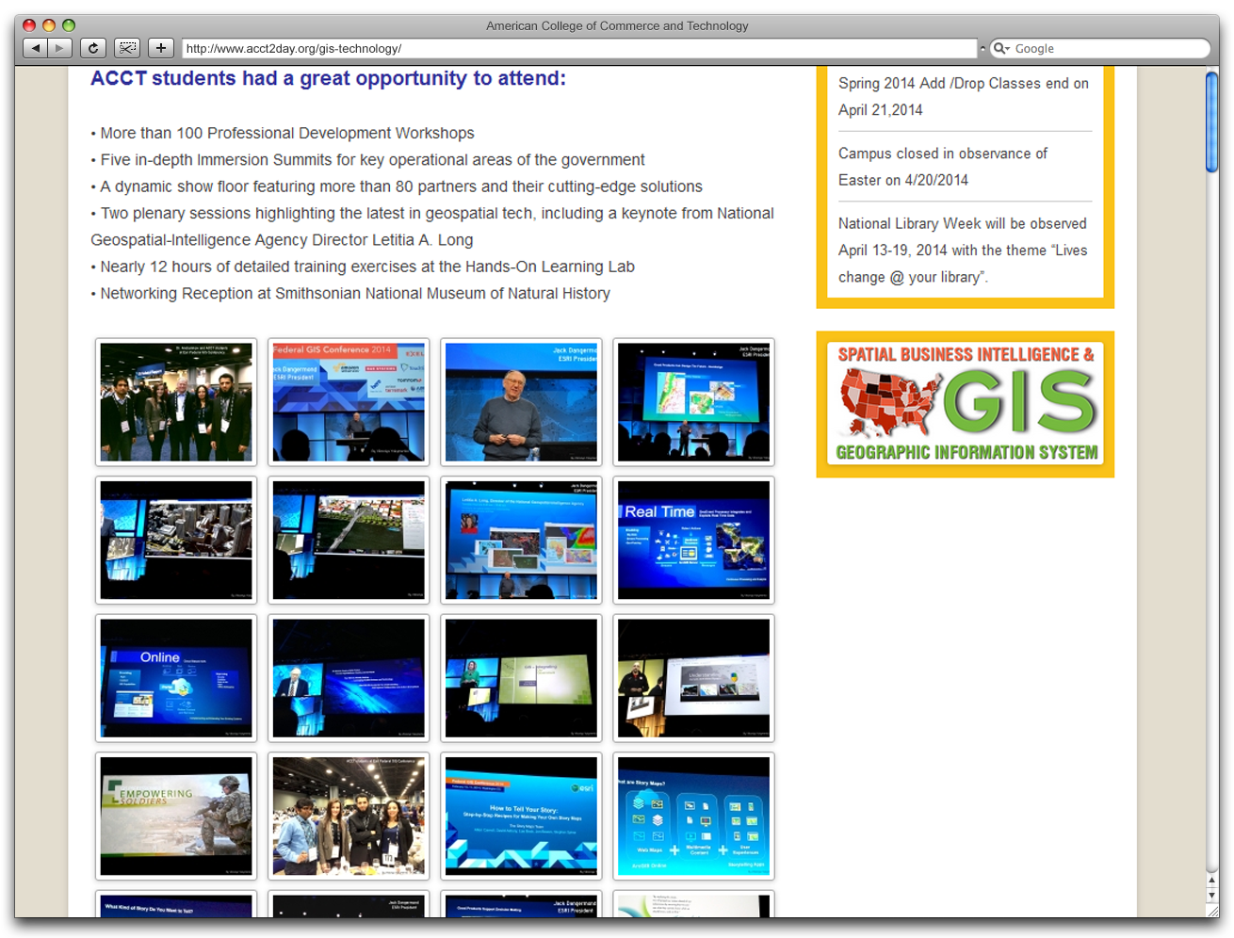
Task: Click 'A dynamic show floor' bullet
Action: [397, 186]
